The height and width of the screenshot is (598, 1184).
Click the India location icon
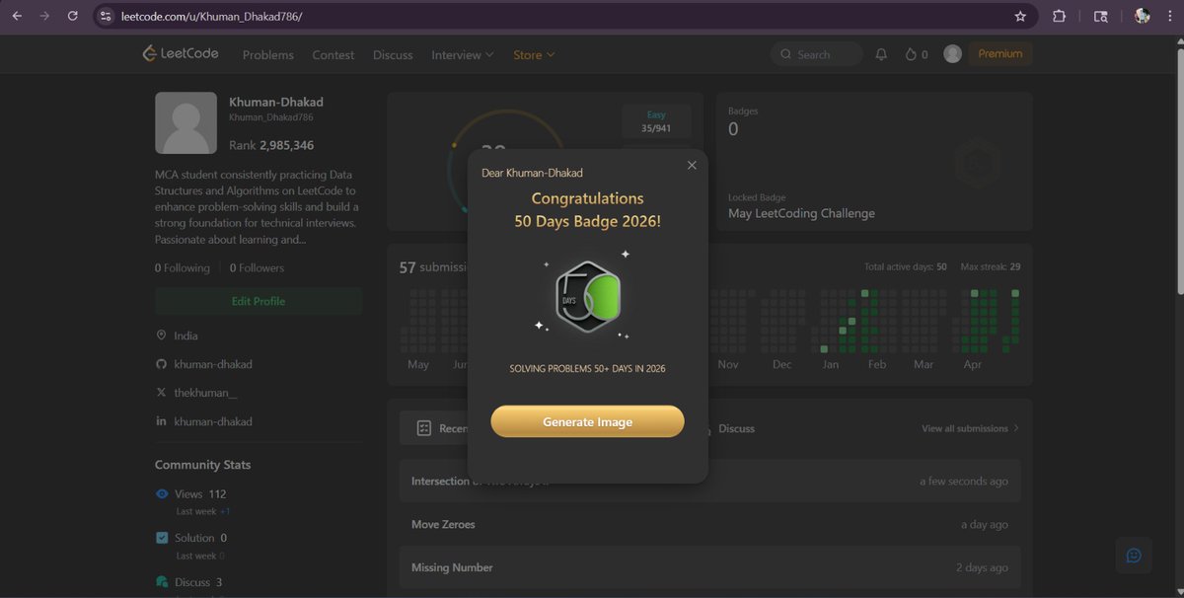(x=161, y=336)
